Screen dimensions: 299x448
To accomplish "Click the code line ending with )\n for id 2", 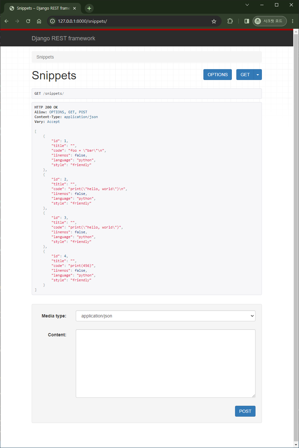I will click(x=89, y=189).
